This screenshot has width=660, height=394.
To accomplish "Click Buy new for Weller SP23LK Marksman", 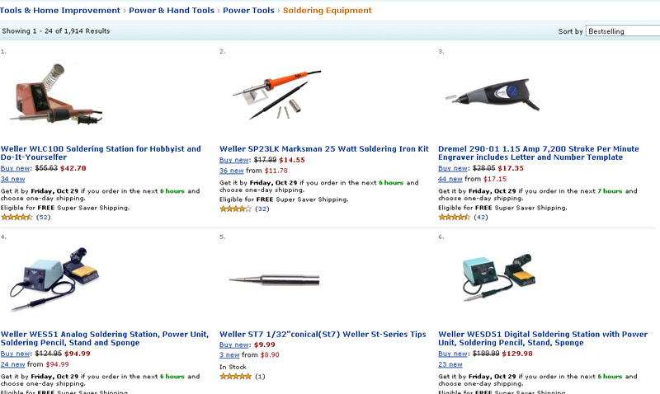I will click(x=234, y=160).
